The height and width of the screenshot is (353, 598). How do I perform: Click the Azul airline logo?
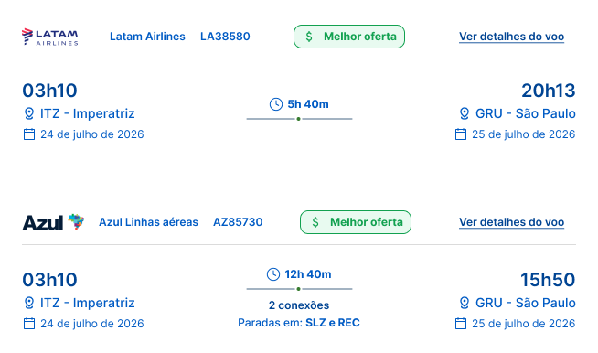(x=53, y=222)
